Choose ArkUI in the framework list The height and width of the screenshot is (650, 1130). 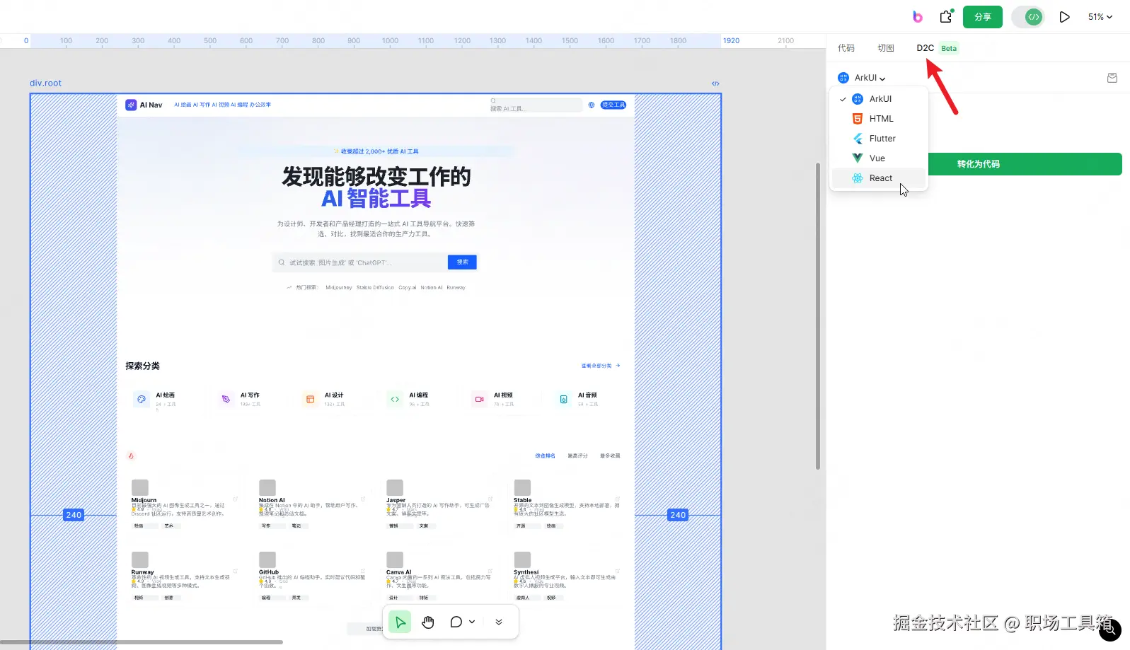879,99
